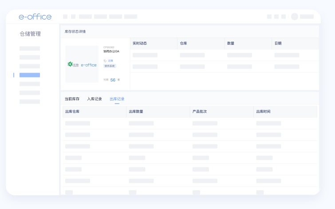Click the 产品批次 column header
Screen dimensions: 335x209
click(200, 112)
